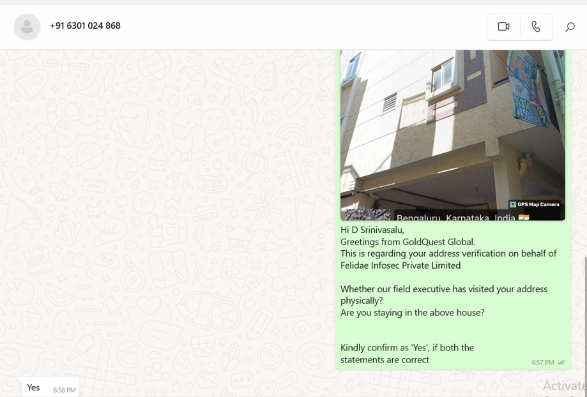587x397 pixels.
Task: Click the 6:57 PM timestamp on sent message
Action: point(542,362)
